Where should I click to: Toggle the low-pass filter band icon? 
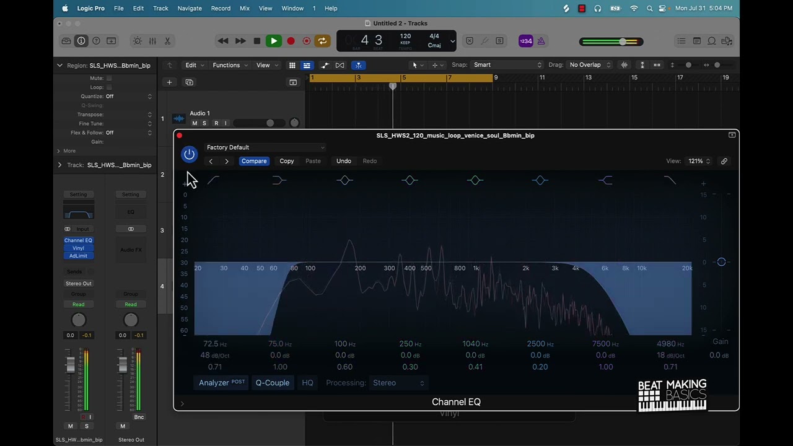(x=670, y=180)
